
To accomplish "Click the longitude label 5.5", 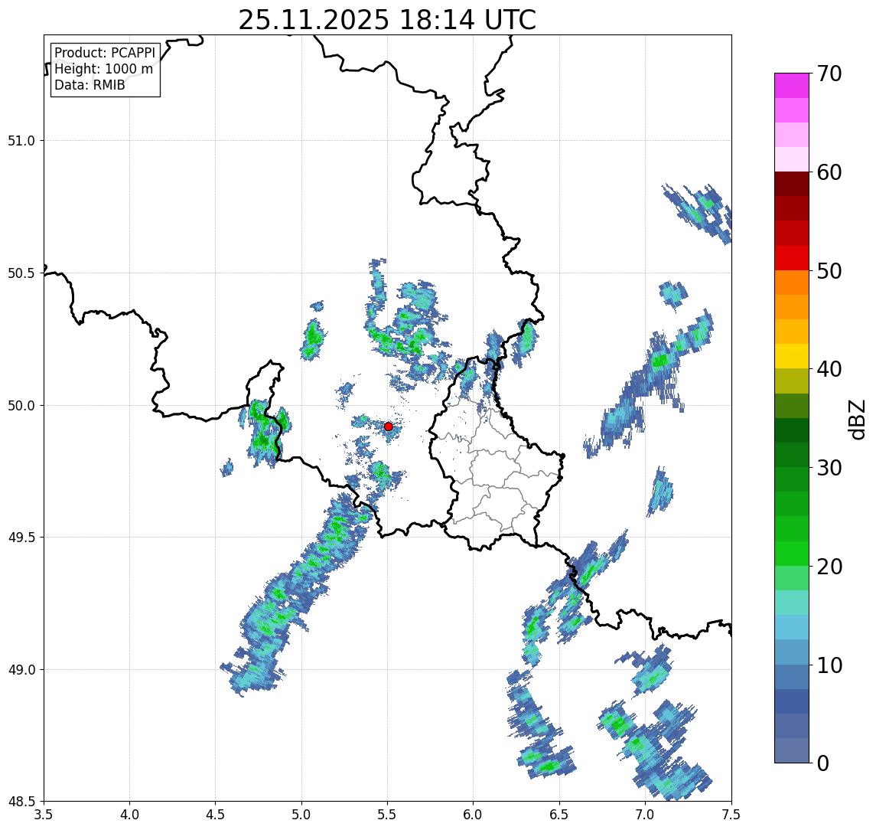I will click(388, 815).
